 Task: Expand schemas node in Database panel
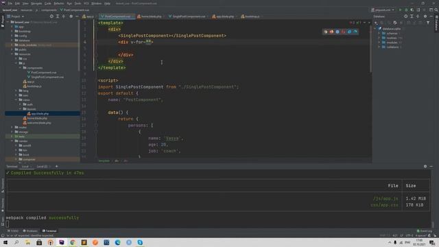click(x=379, y=34)
